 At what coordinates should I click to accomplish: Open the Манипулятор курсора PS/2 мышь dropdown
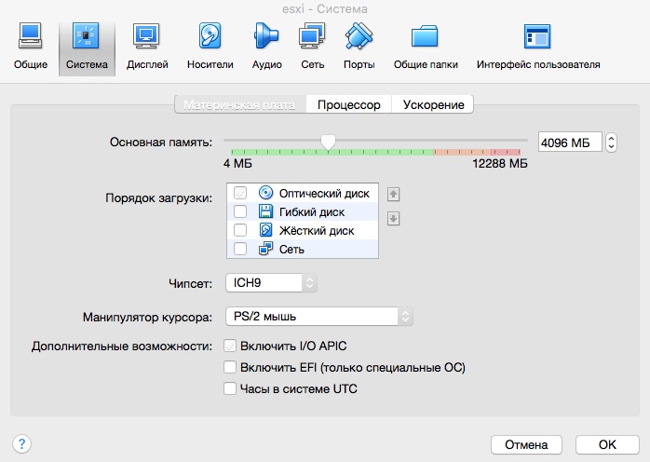pos(318,317)
